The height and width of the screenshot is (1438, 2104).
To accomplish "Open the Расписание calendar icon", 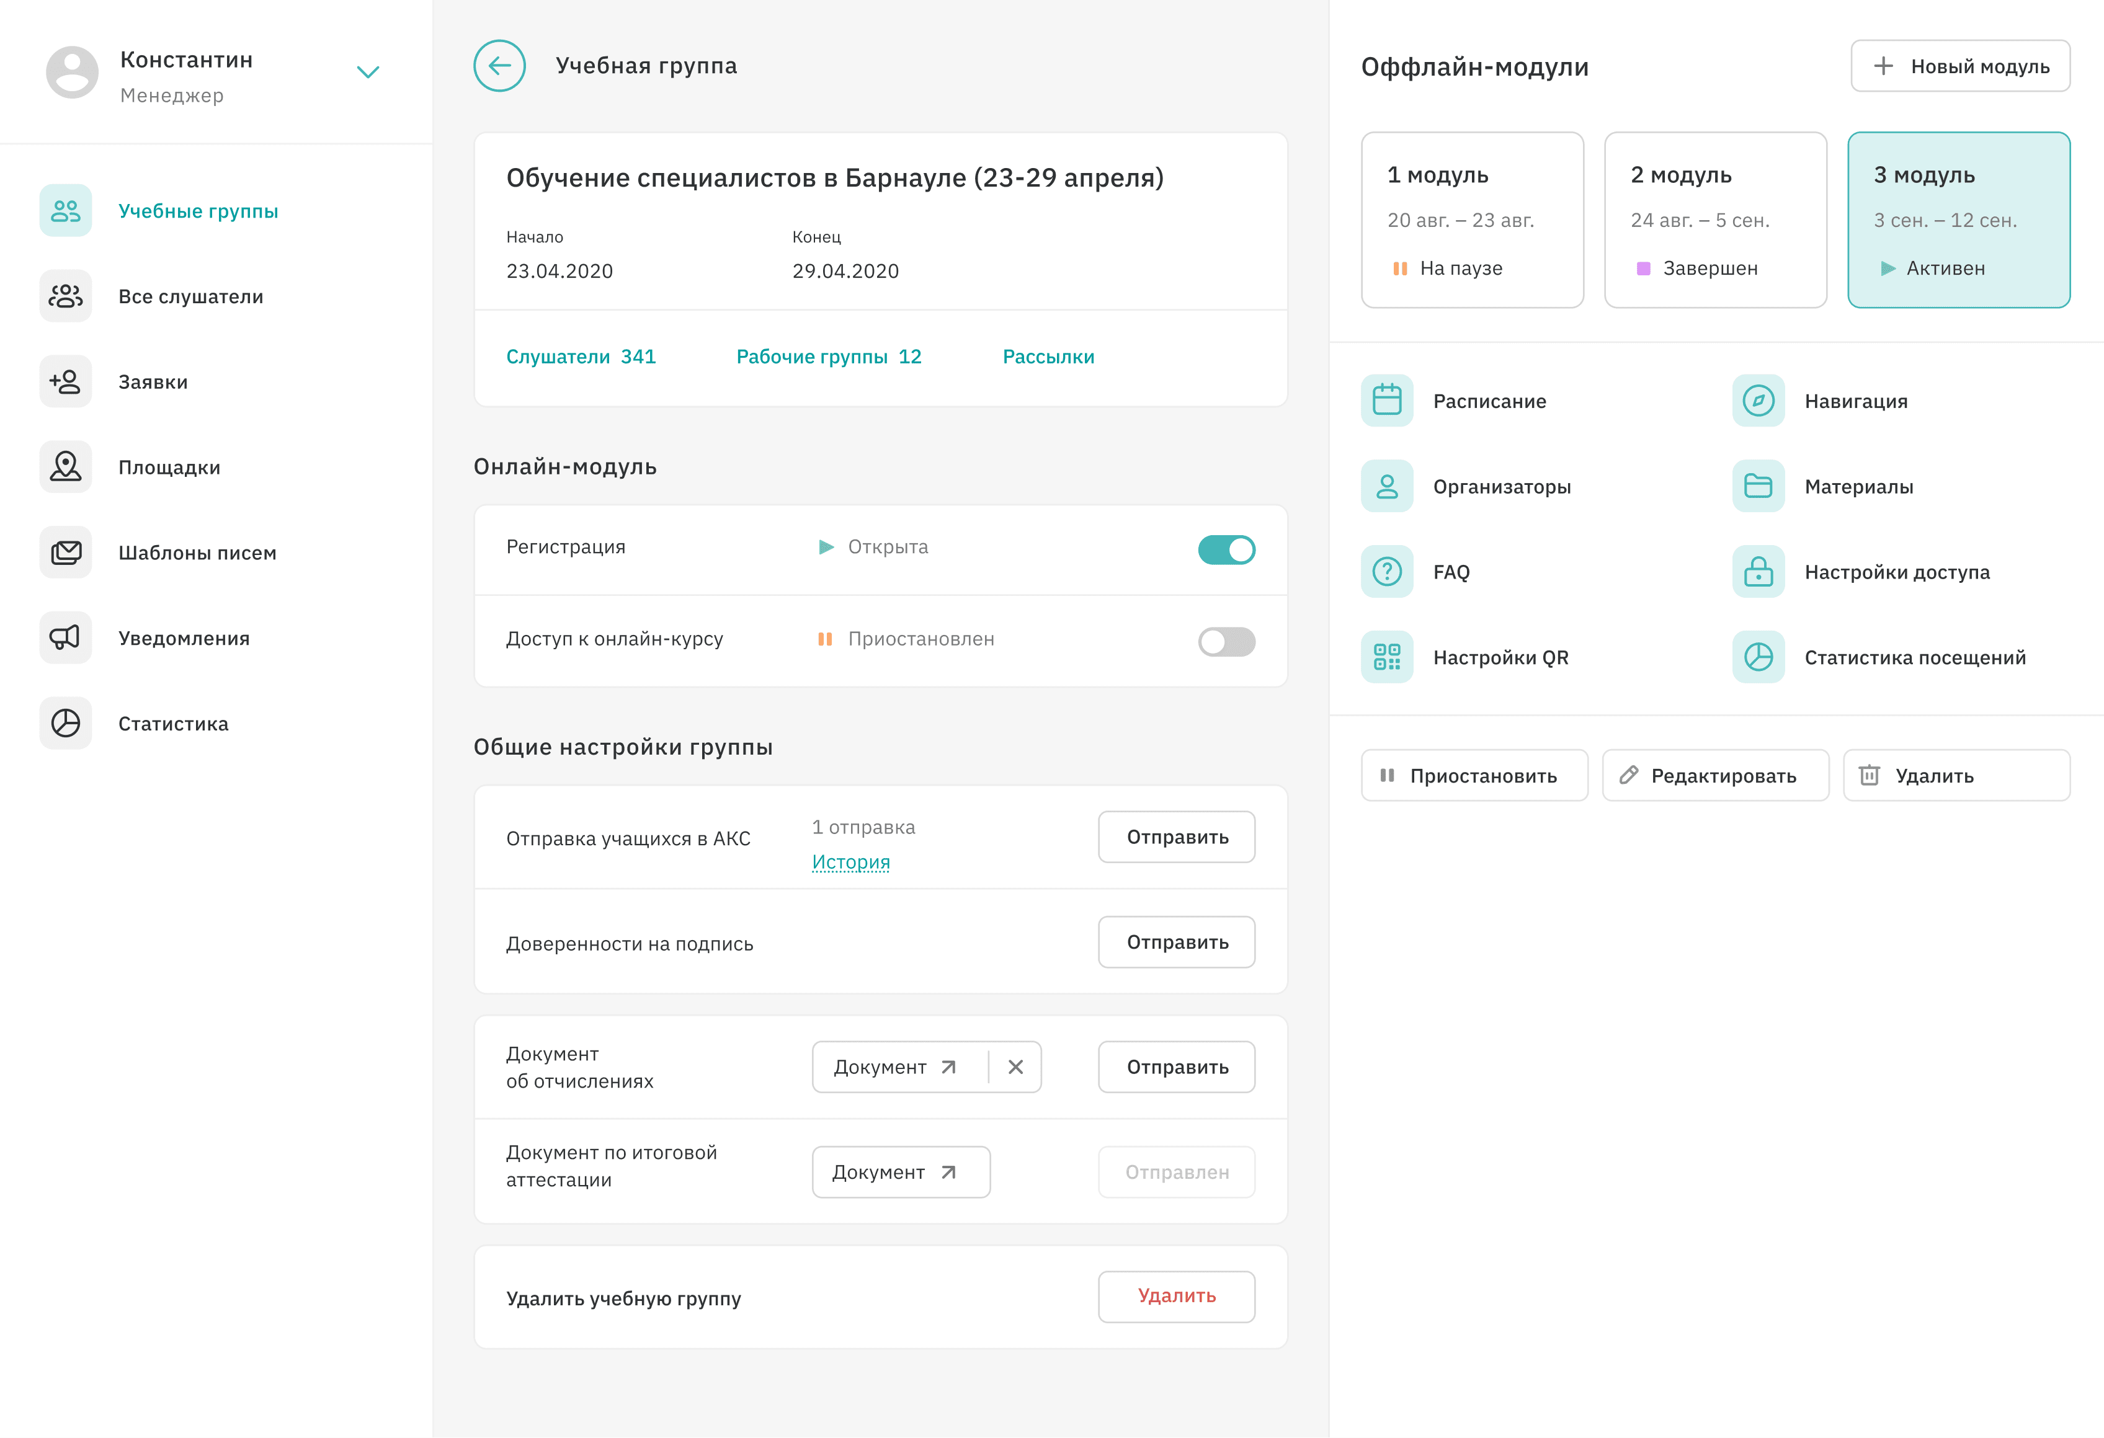I will click(x=1386, y=401).
